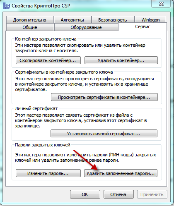Open Просмотреть сертификаты в контейнере wizard
Screen dimensions: 174x206
pos(104,97)
